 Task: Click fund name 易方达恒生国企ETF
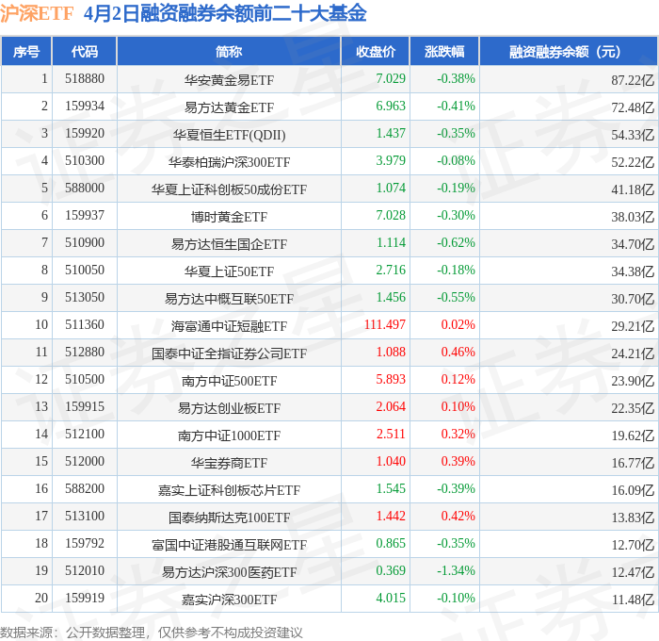(229, 244)
